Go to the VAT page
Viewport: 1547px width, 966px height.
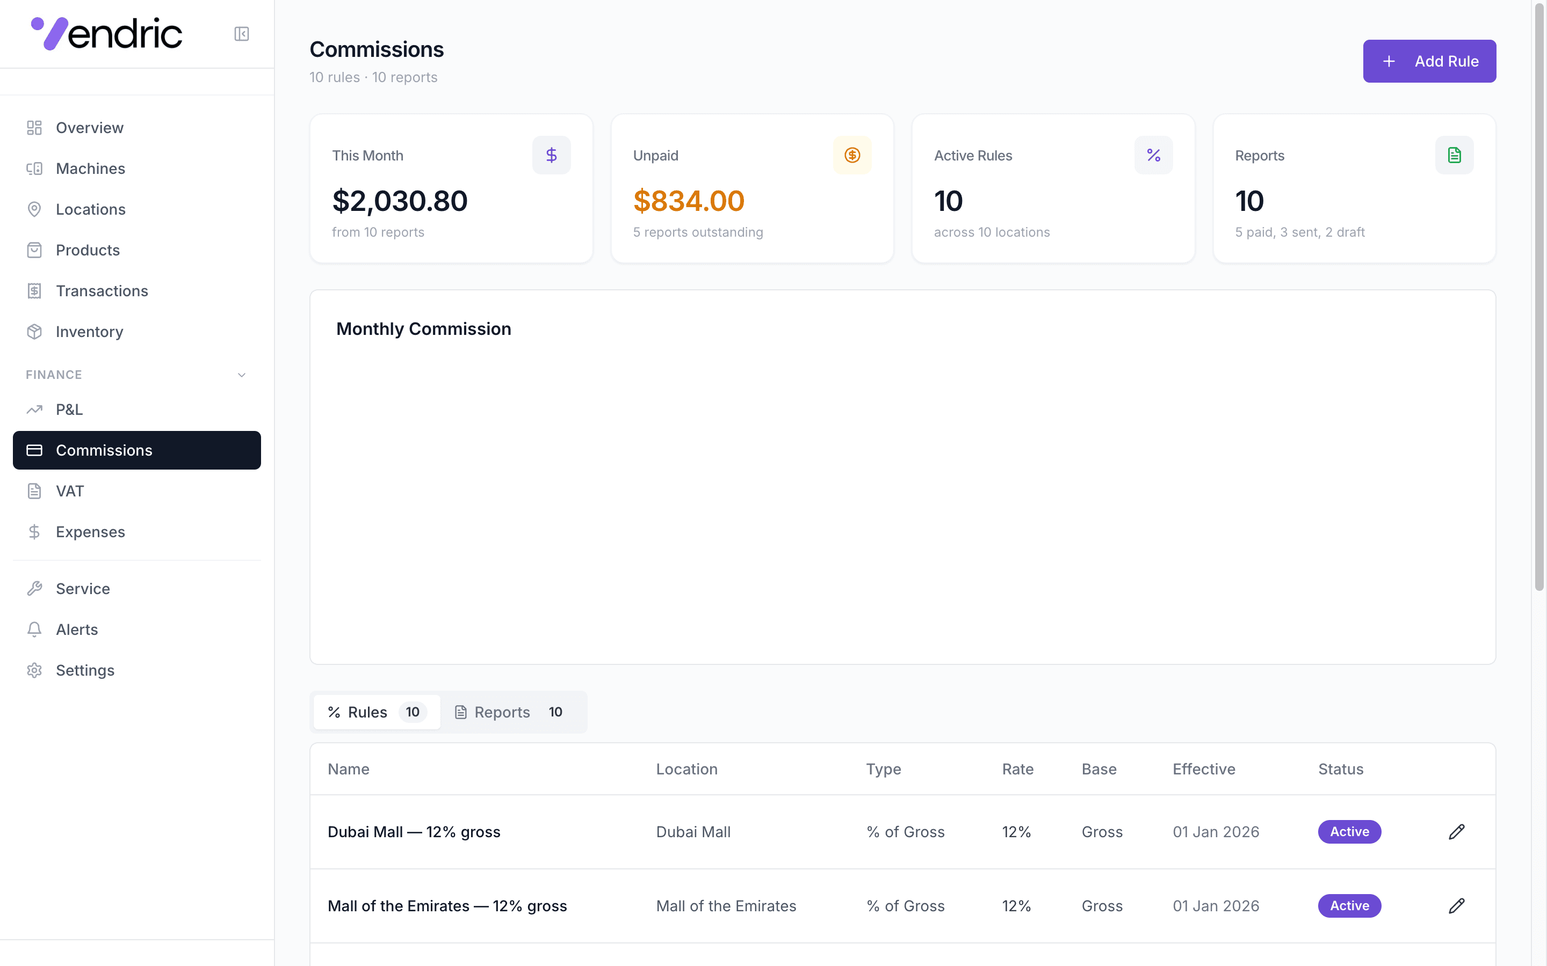coord(70,491)
